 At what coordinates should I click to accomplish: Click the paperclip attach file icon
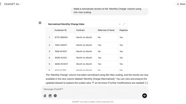[x=45, y=96]
